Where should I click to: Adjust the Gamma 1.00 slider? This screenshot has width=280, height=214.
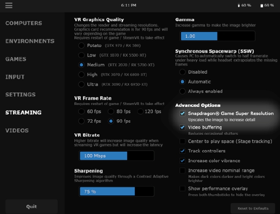(217, 36)
